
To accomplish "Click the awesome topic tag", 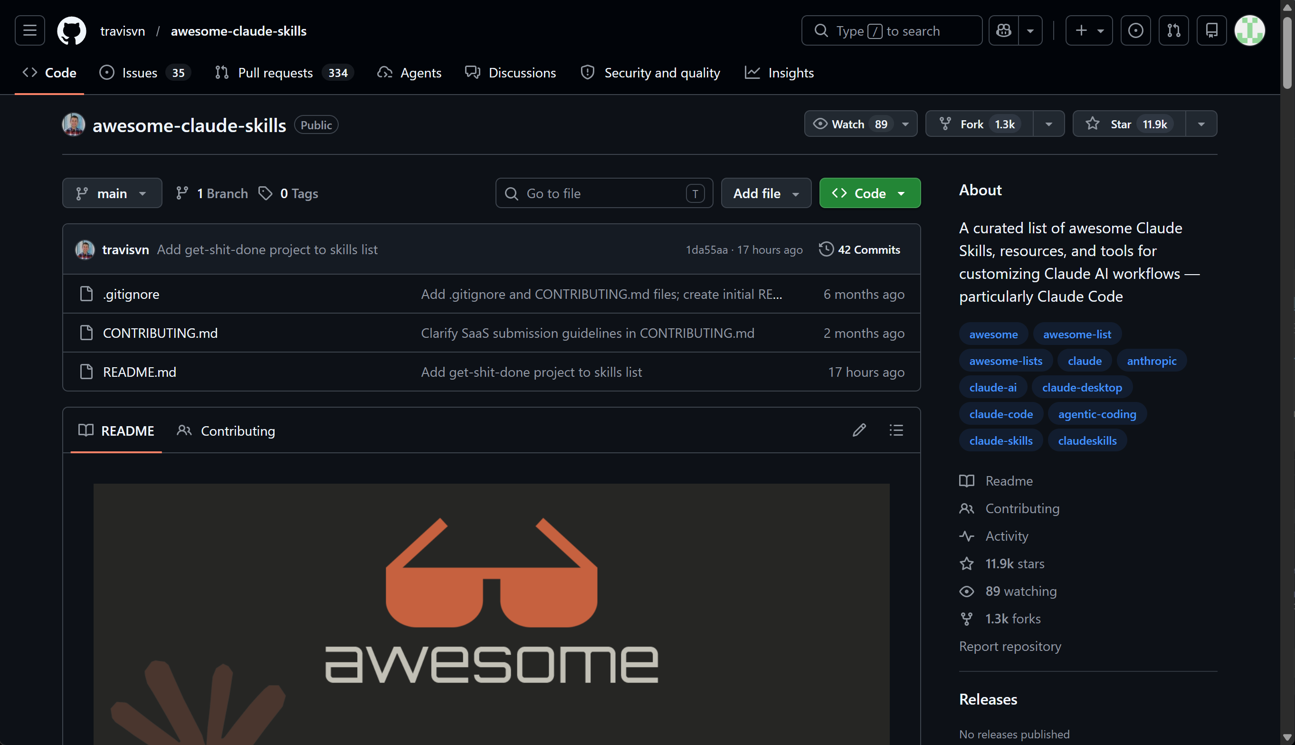I will click(x=993, y=334).
